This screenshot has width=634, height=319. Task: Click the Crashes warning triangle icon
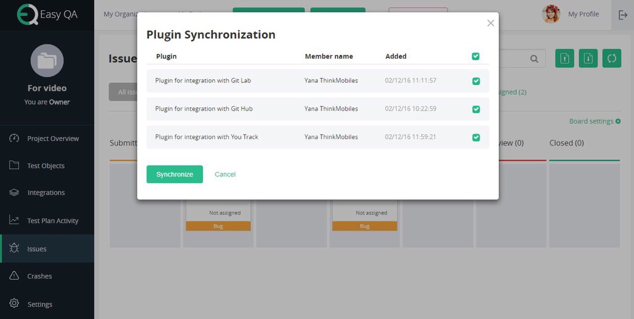pos(14,276)
